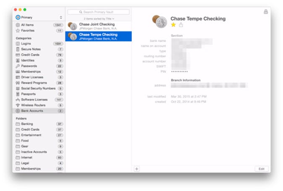Click the last modified date Mar 30, 2015
This screenshot has width=283, height=191.
click(x=189, y=97)
